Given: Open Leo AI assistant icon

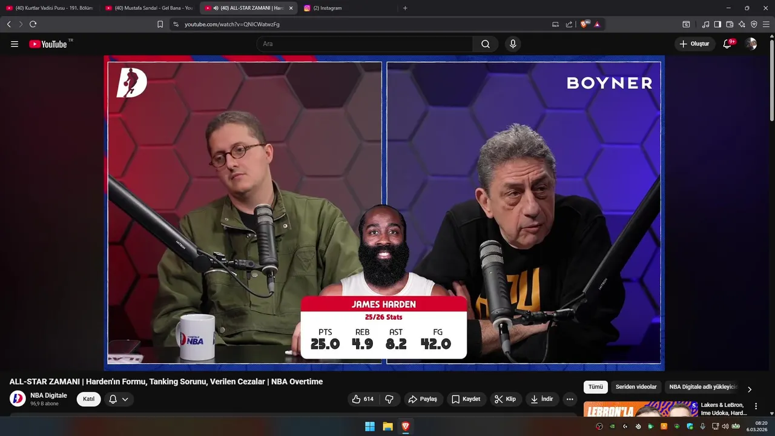Looking at the screenshot, I should (742, 24).
